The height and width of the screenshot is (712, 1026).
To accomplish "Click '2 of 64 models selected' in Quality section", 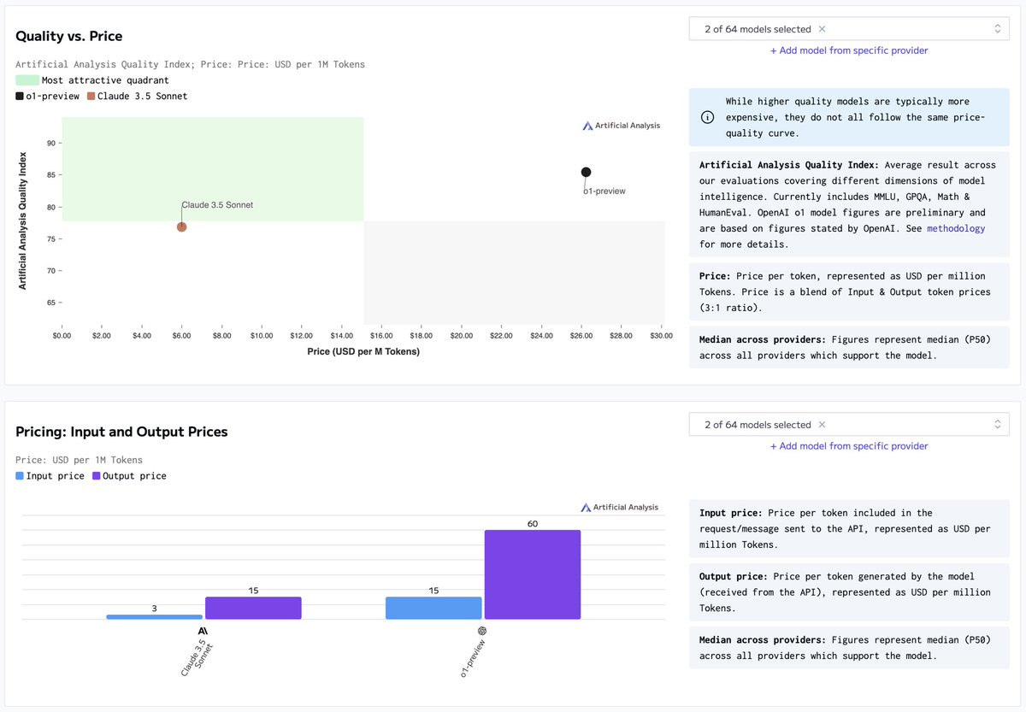I will pyautogui.click(x=758, y=29).
